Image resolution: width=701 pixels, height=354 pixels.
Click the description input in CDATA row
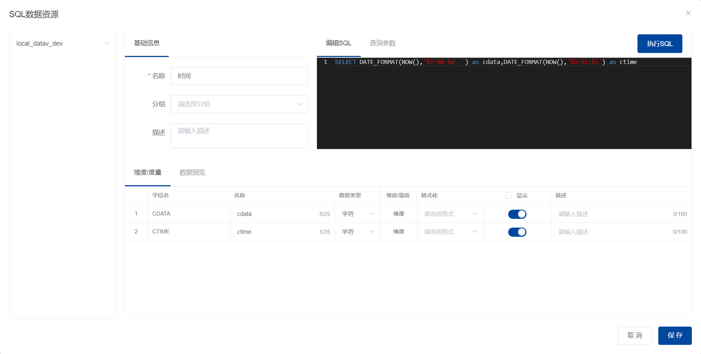pos(621,214)
